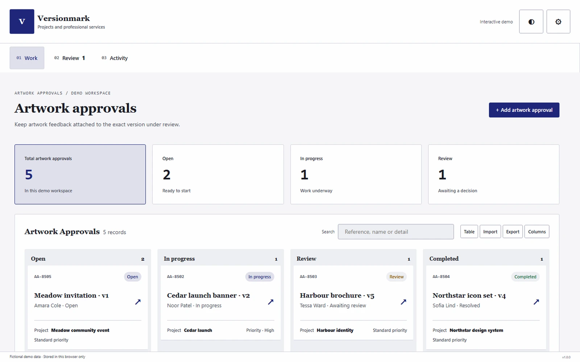This screenshot has width=580, height=362.
Task: Click Harbour identity project name
Action: click(335, 330)
